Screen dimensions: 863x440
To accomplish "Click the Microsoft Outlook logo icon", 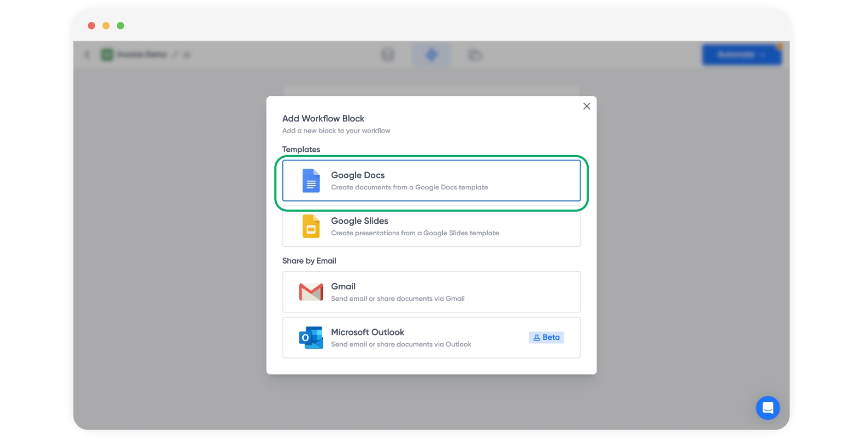I will 311,338.
